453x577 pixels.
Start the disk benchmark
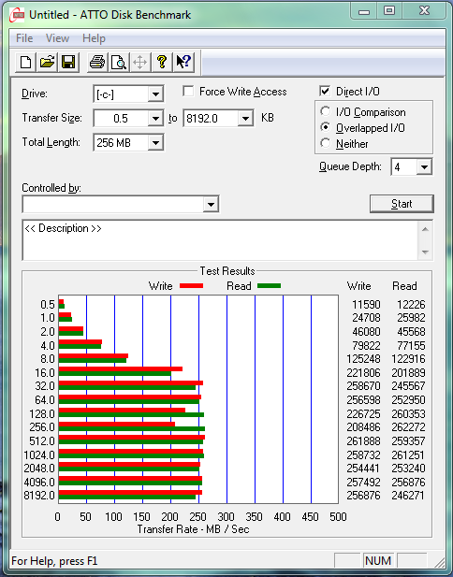[x=402, y=204]
